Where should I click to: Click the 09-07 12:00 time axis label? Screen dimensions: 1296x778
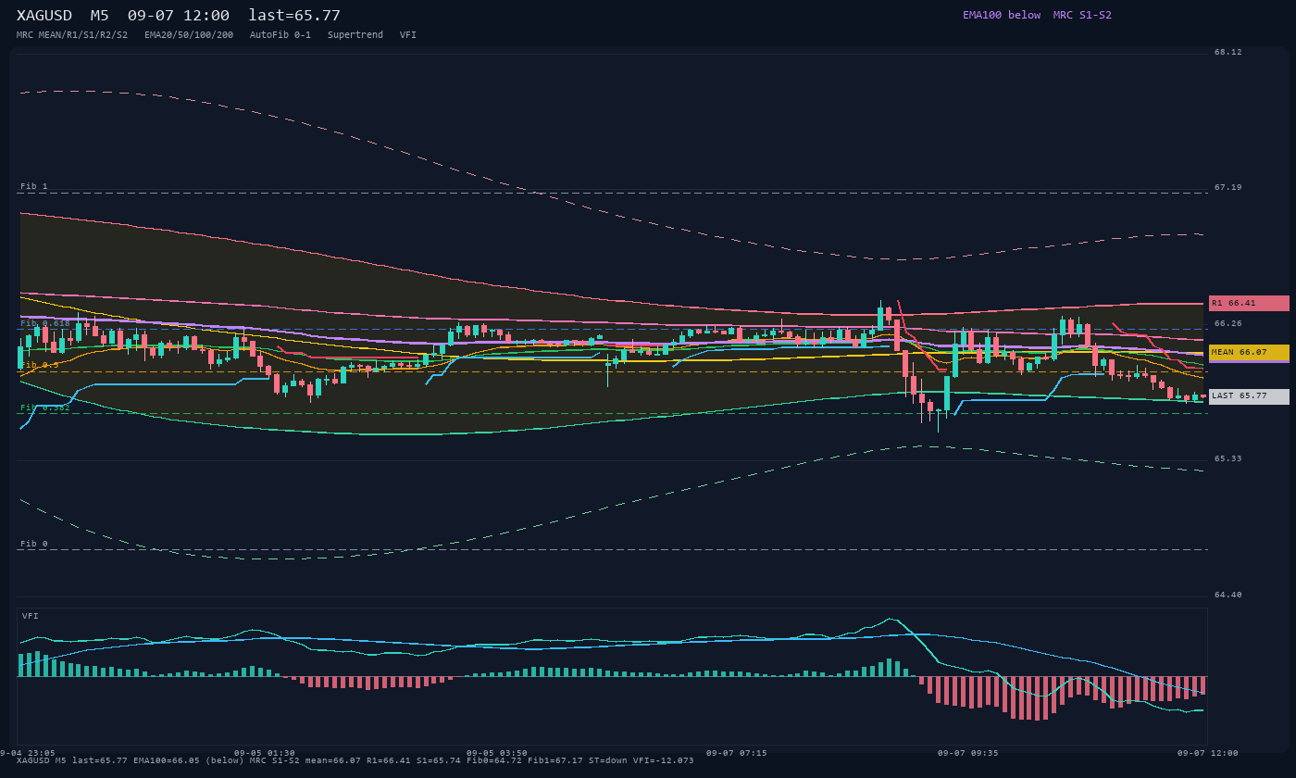coord(1208,753)
